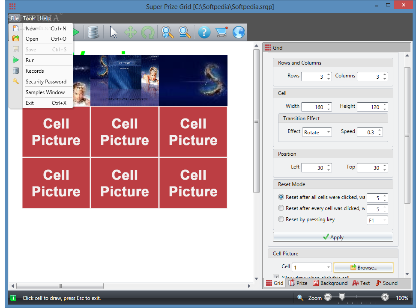Switch to the Sound tab
Viewport: 416px width, 308px height.
(386, 283)
